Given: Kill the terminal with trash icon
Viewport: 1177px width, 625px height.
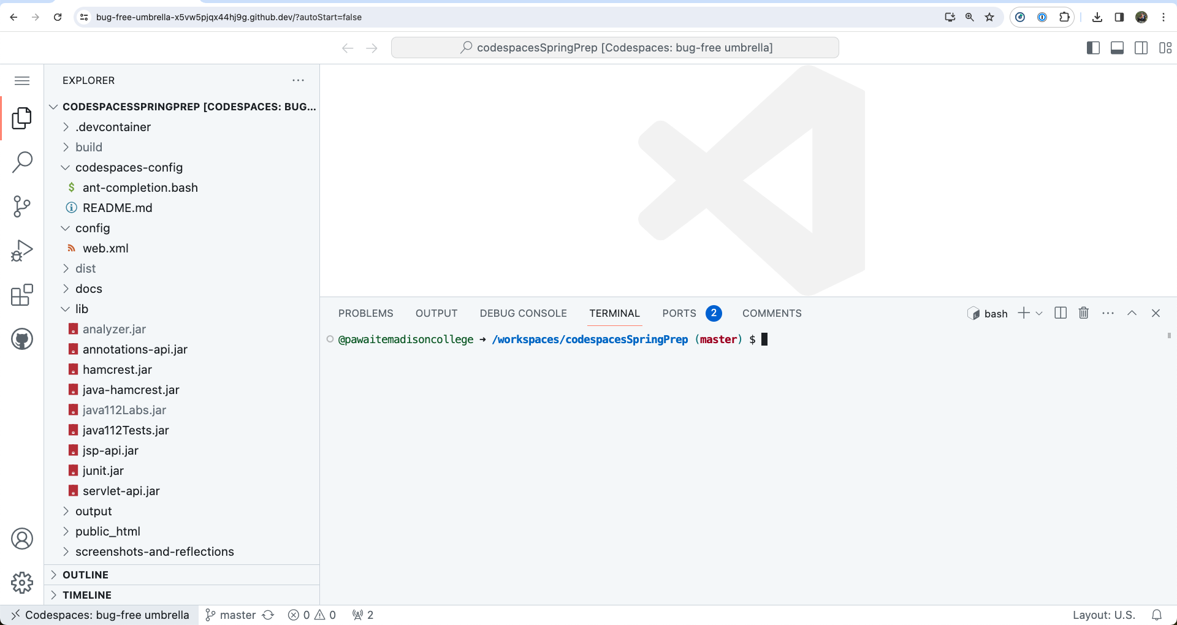Looking at the screenshot, I should [x=1084, y=313].
